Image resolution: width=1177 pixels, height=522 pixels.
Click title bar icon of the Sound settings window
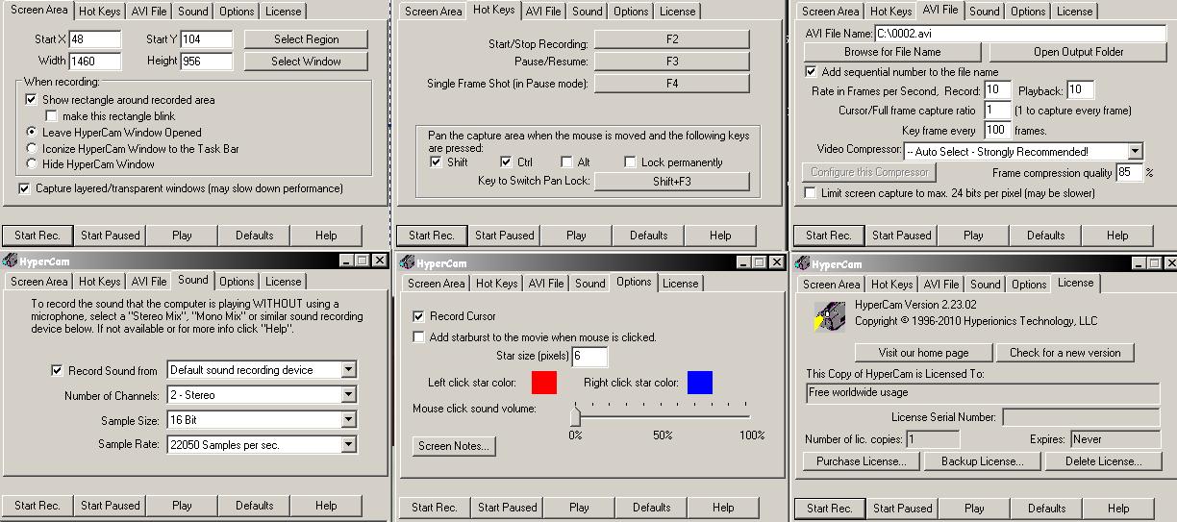click(x=11, y=261)
